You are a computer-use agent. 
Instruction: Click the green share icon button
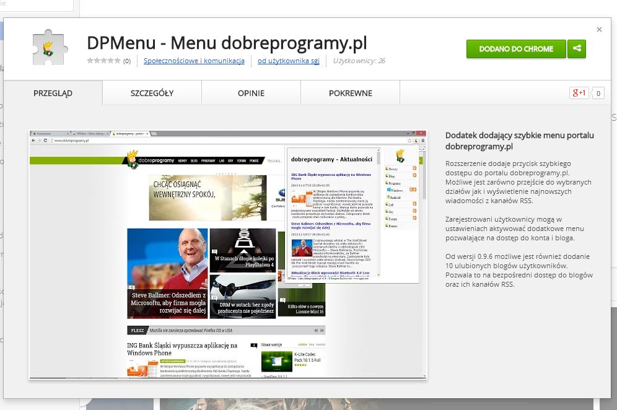(x=577, y=49)
